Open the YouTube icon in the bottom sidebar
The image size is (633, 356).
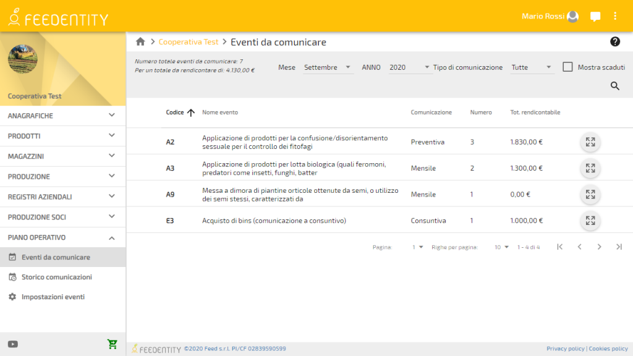(x=12, y=344)
